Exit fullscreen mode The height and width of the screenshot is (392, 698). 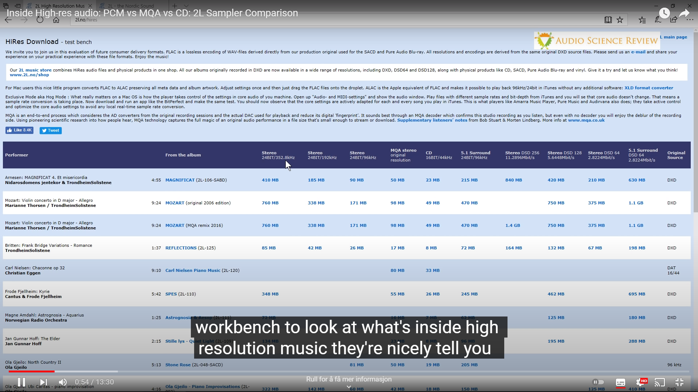tap(679, 382)
